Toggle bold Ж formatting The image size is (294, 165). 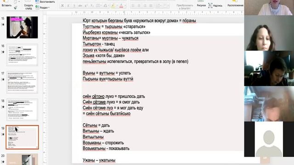(x=62, y=6)
